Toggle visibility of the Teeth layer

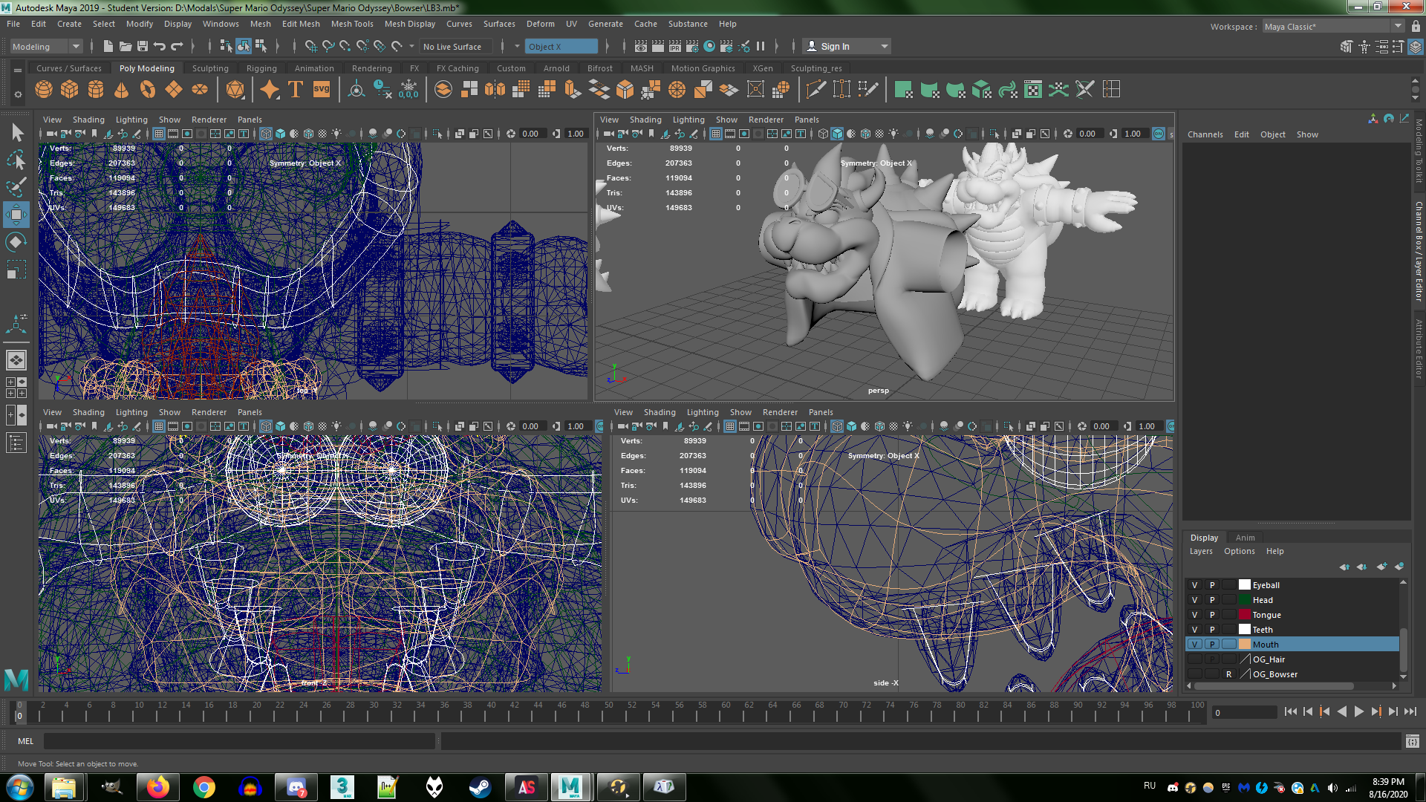pyautogui.click(x=1195, y=630)
